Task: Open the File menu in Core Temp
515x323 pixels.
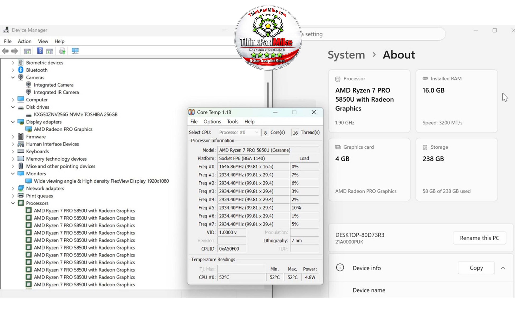Action: tap(194, 121)
